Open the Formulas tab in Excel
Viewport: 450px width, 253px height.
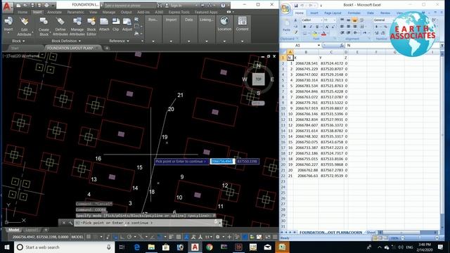(x=354, y=13)
